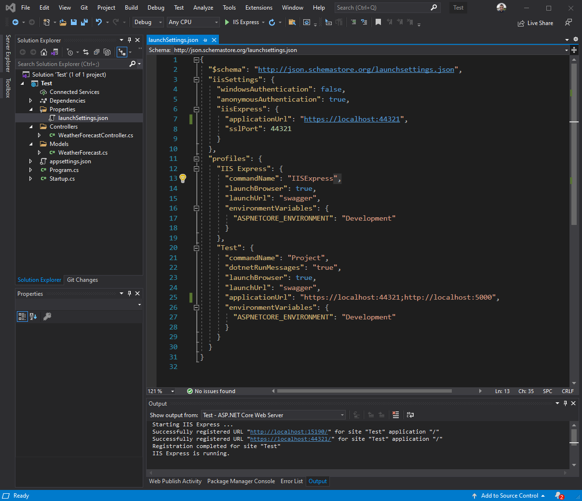
Task: Click the New Project toolbar icon
Action: [x=46, y=22]
